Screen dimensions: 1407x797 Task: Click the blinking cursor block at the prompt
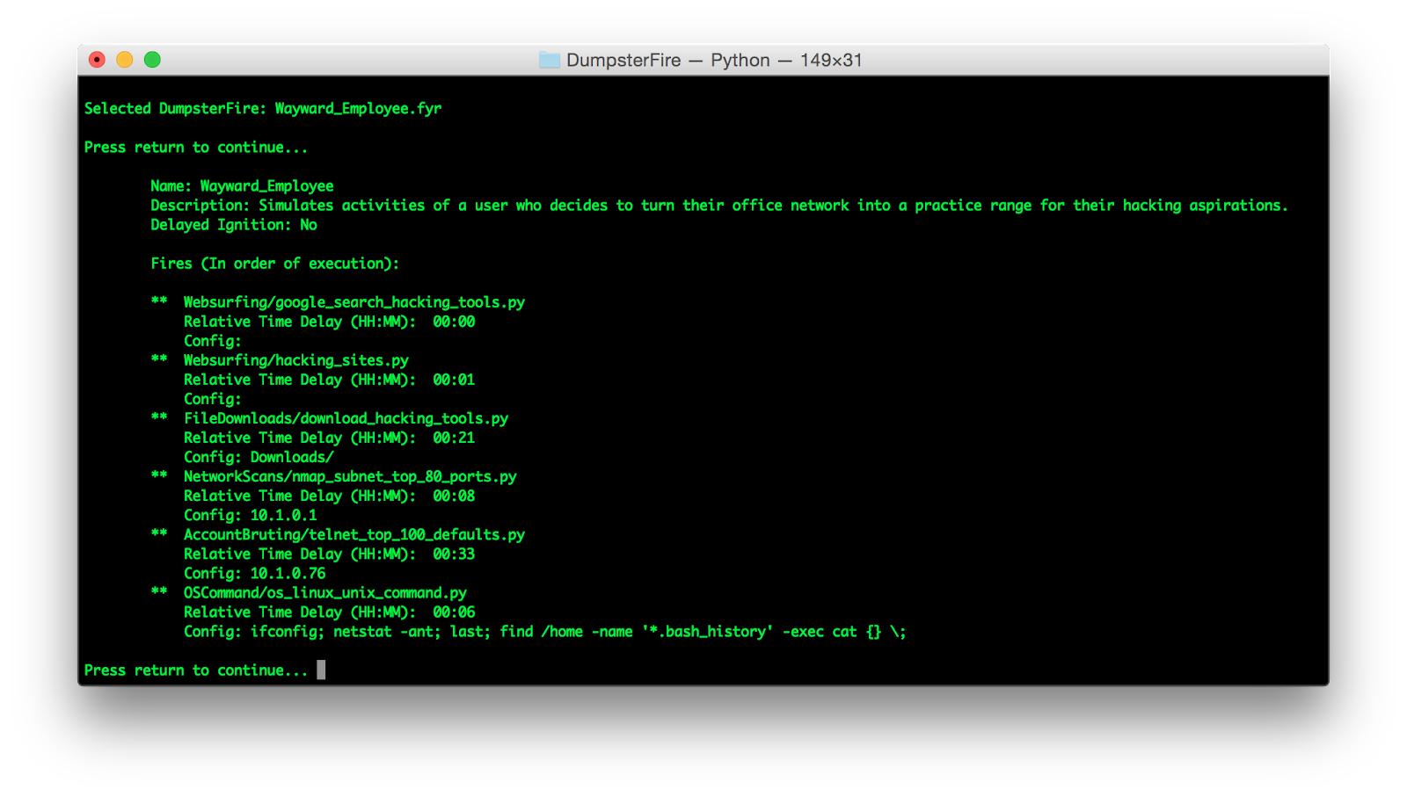321,670
